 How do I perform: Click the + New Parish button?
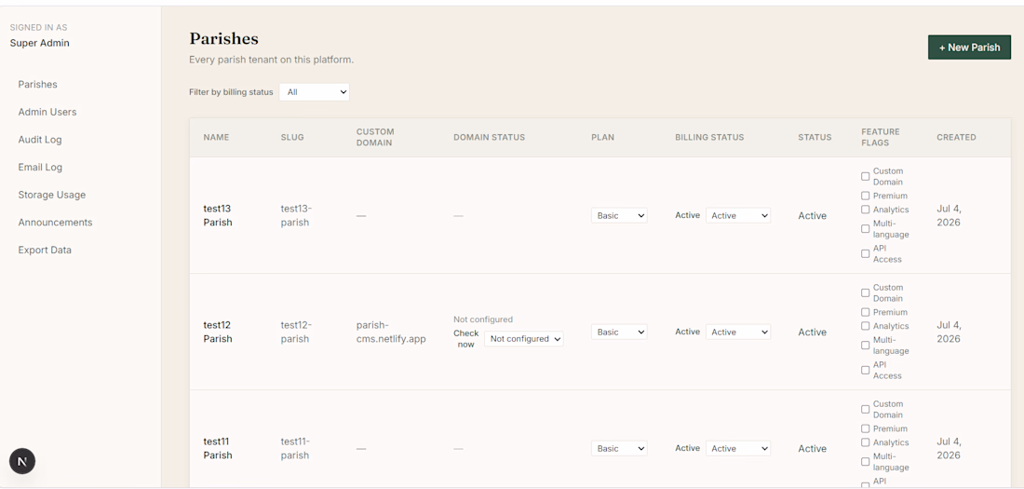click(969, 48)
